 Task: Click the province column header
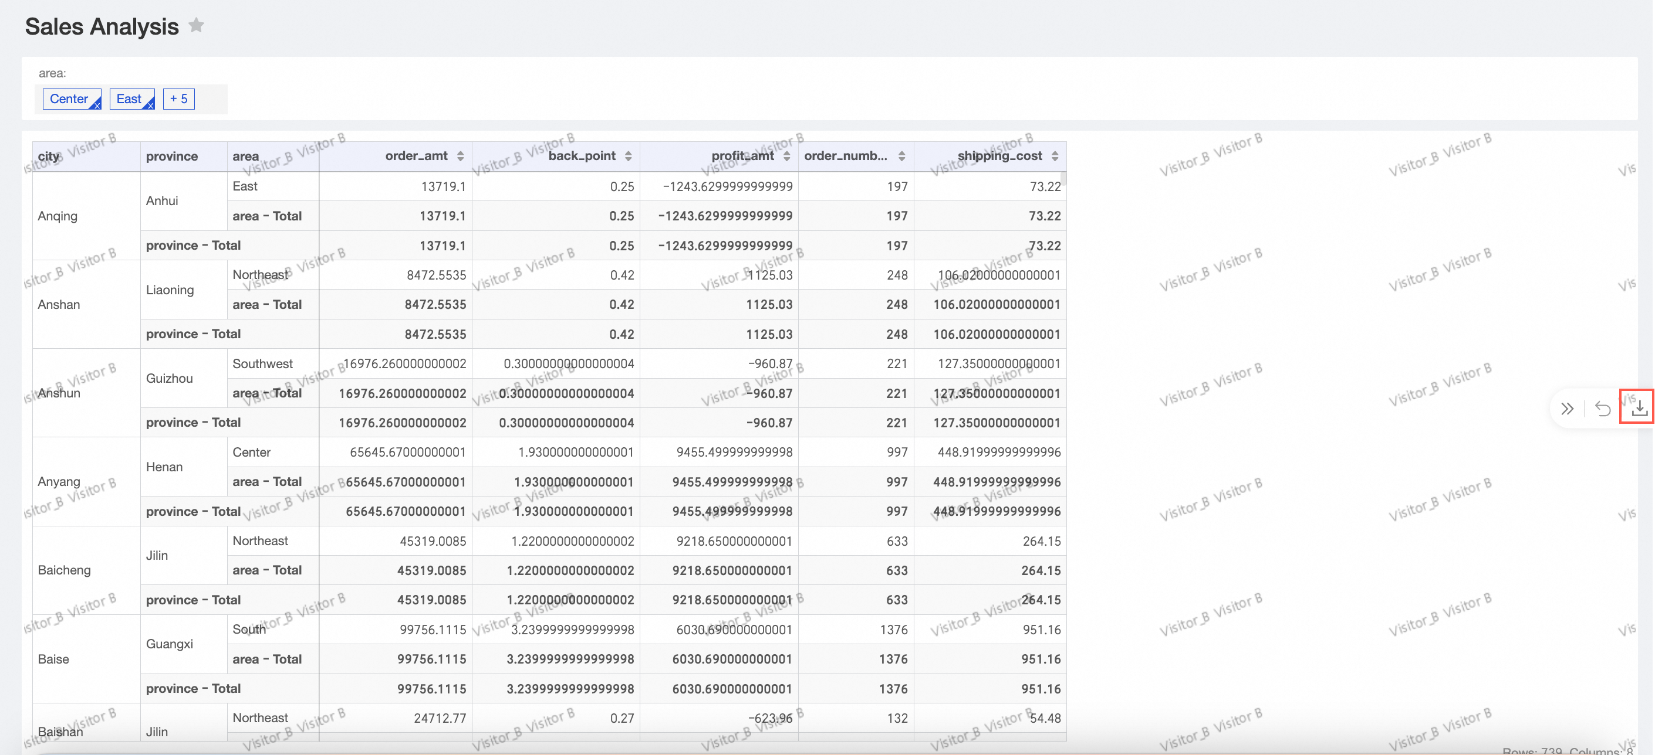click(x=171, y=156)
